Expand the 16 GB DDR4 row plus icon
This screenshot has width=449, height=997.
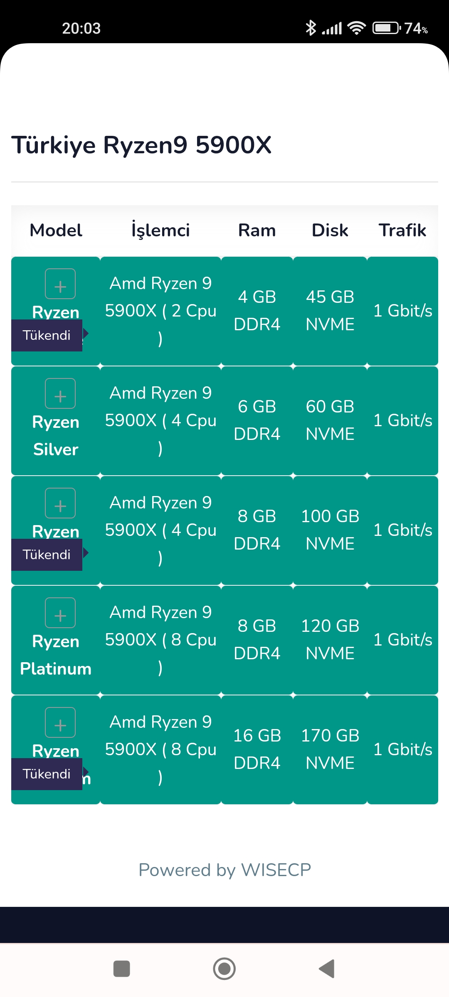point(60,722)
